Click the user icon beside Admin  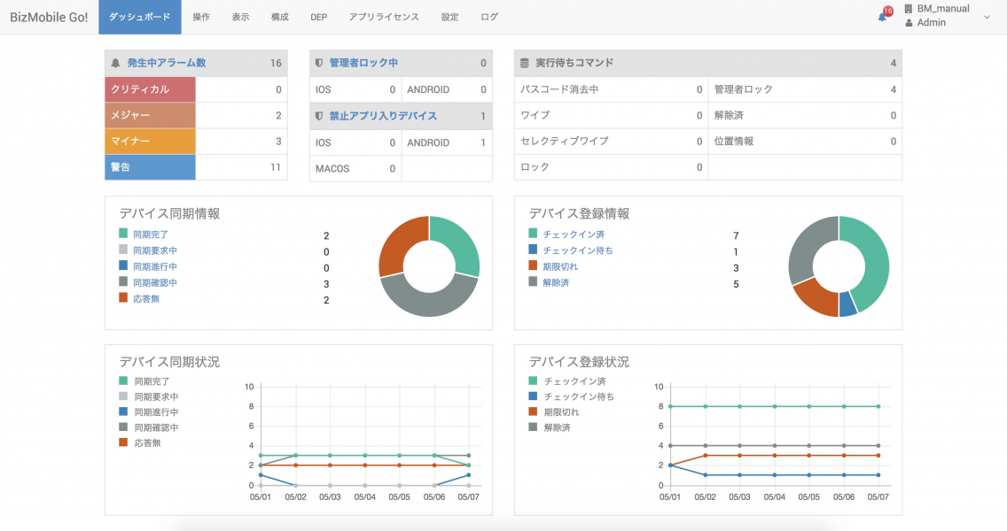point(909,23)
